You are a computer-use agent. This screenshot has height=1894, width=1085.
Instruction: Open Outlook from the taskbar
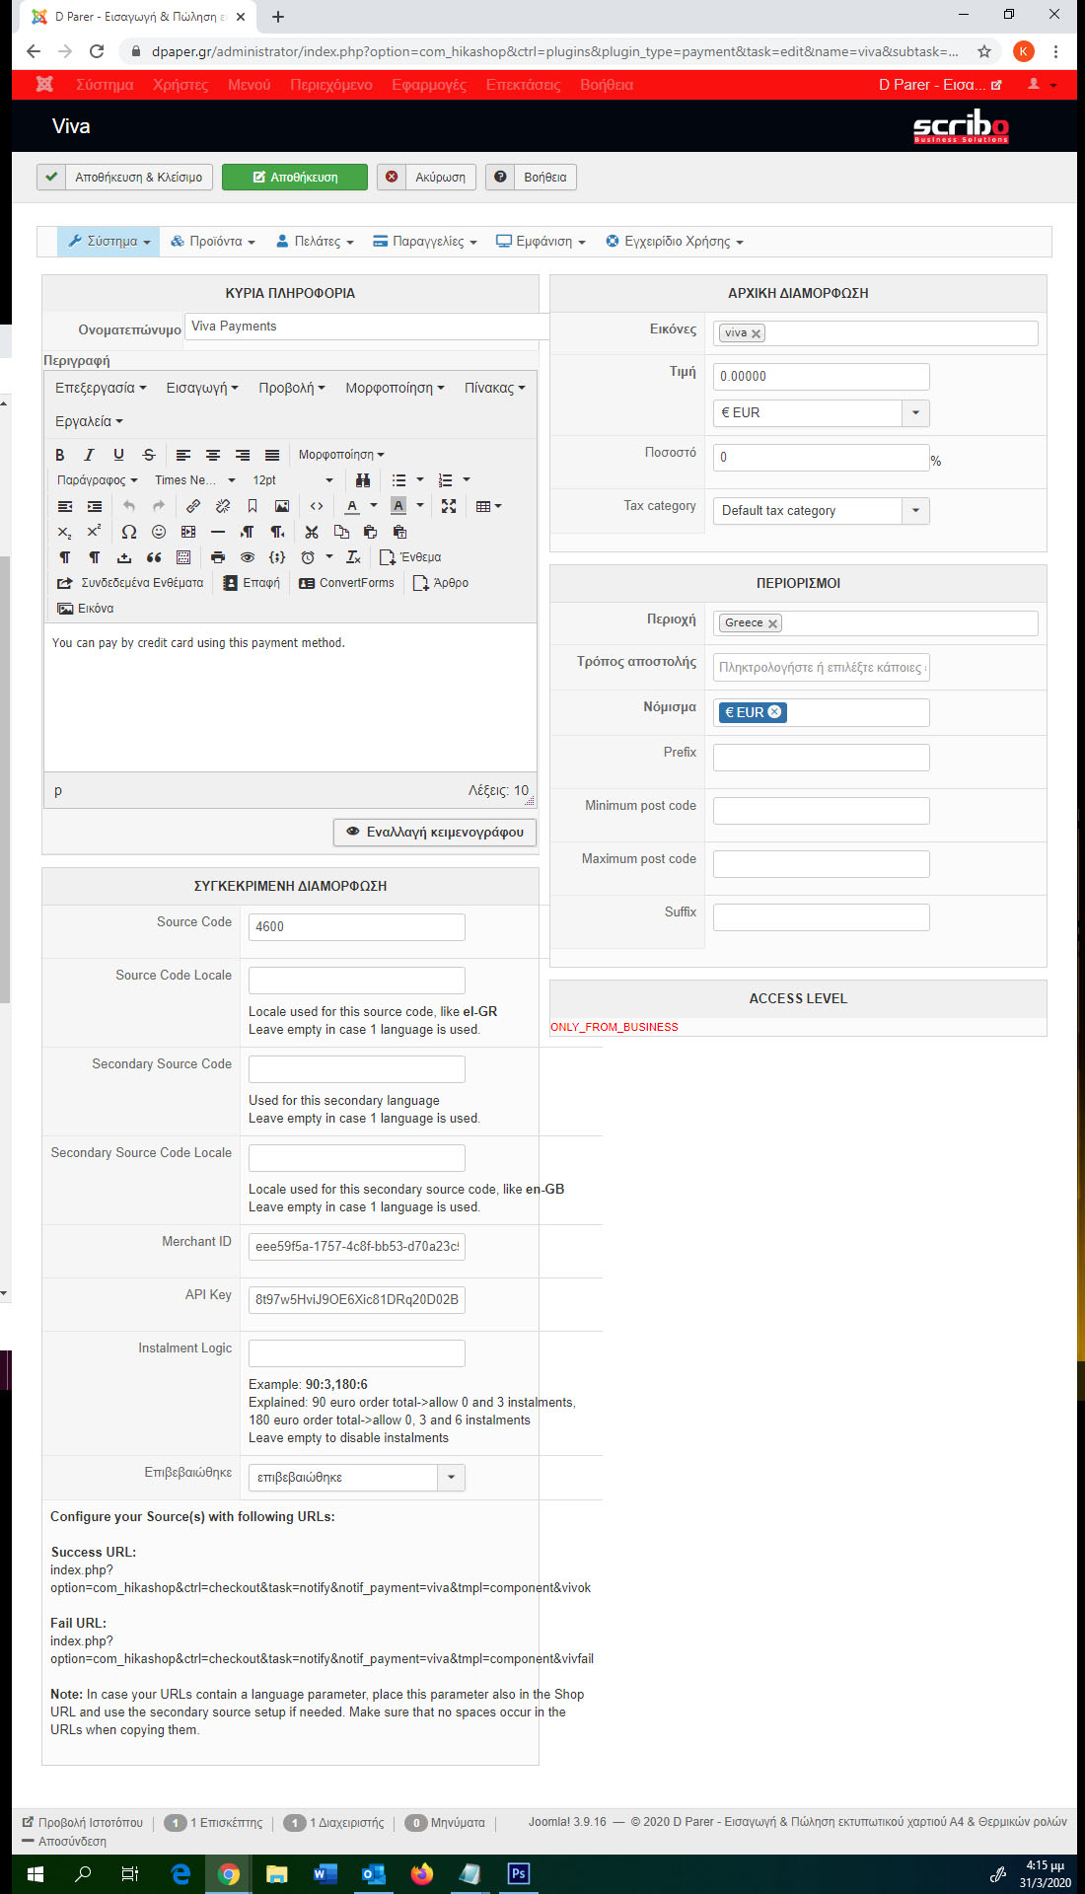(x=374, y=1873)
